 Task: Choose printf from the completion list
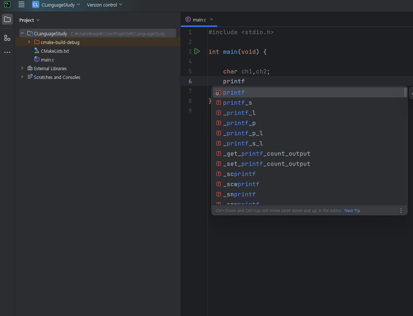coord(308,92)
